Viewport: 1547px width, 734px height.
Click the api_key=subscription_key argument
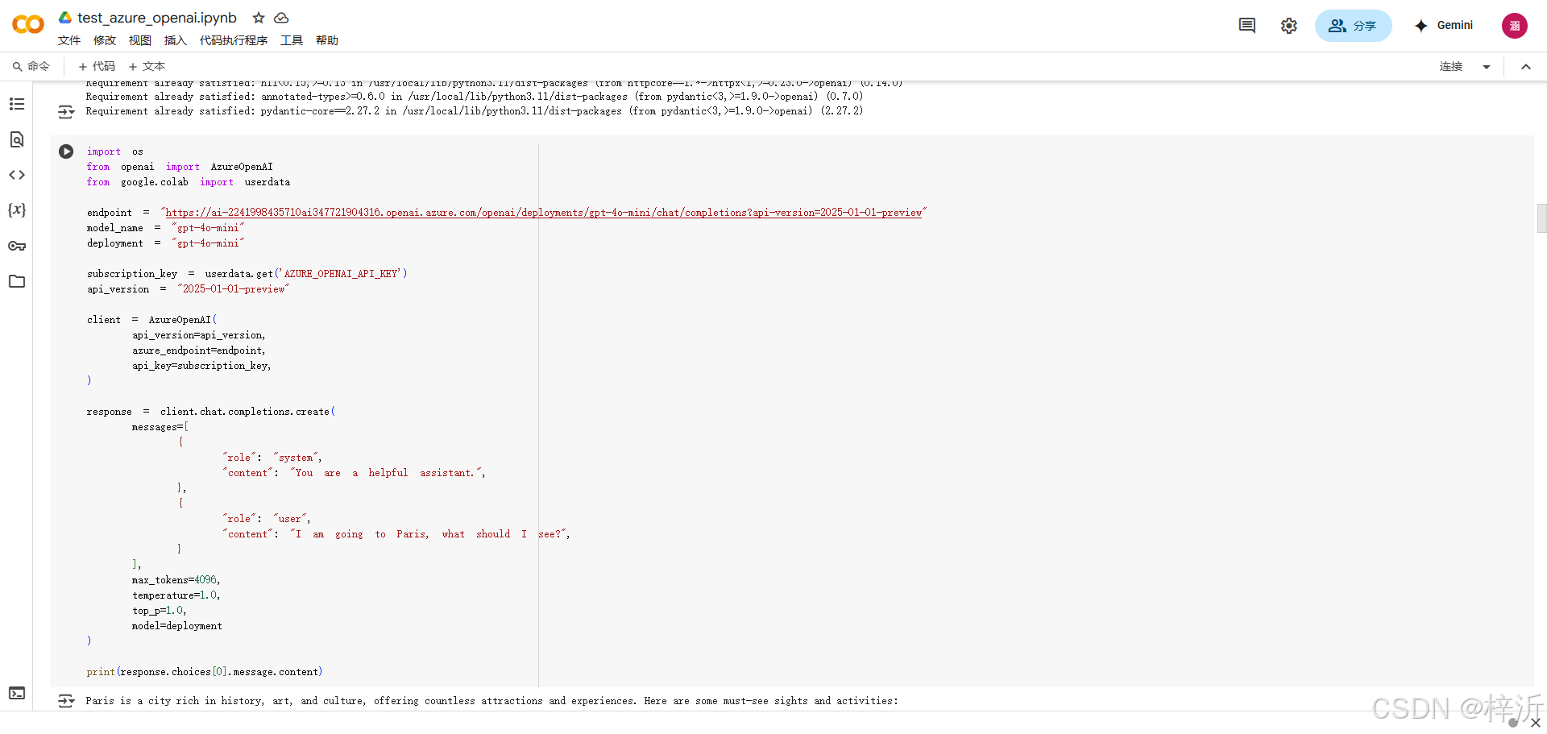tap(201, 366)
